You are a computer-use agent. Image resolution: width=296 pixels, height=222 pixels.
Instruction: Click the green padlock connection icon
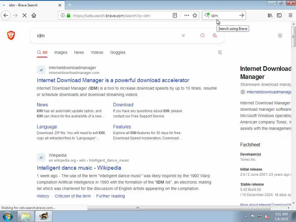(x=69, y=16)
